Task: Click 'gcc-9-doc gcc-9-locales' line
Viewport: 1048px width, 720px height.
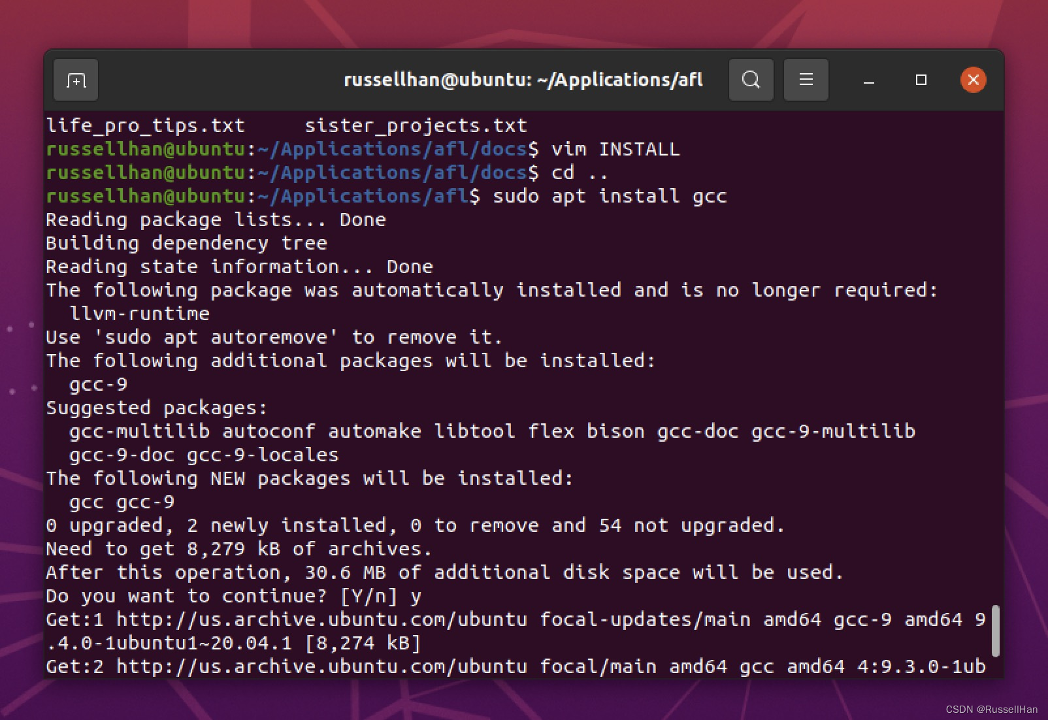Action: click(x=204, y=455)
